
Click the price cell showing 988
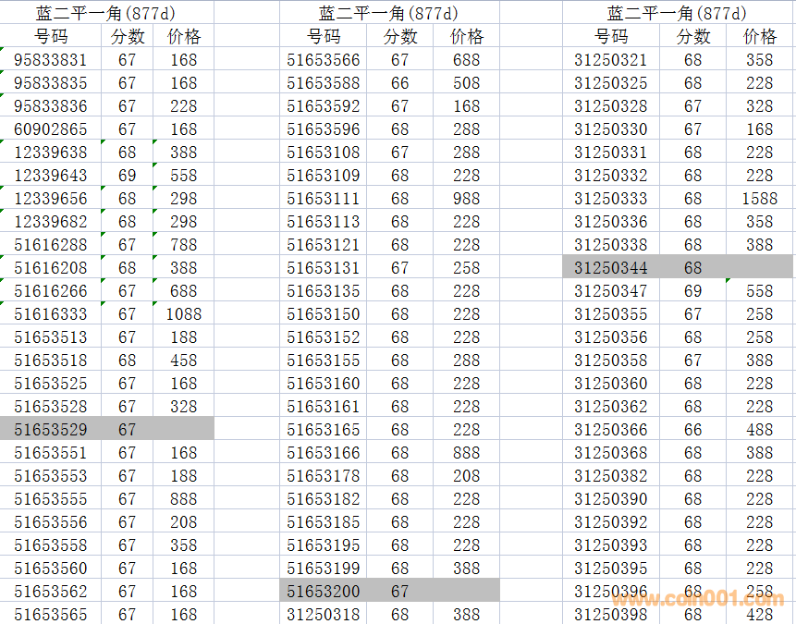[x=466, y=199]
